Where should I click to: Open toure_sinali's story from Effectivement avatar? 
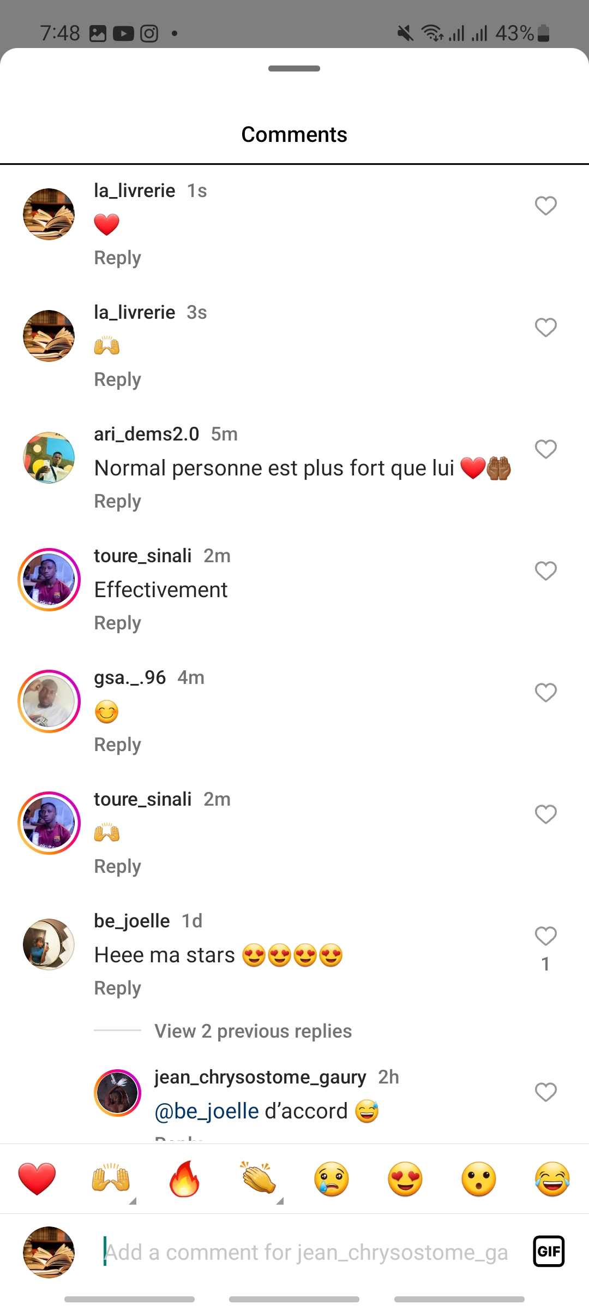pos(49,580)
